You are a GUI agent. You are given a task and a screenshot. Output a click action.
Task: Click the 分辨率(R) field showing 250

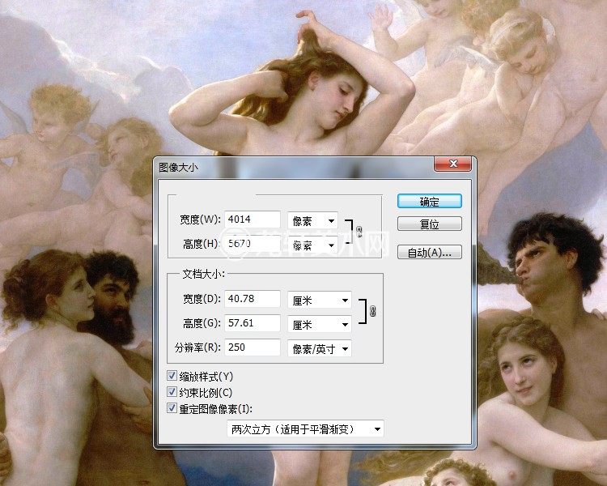(x=253, y=347)
